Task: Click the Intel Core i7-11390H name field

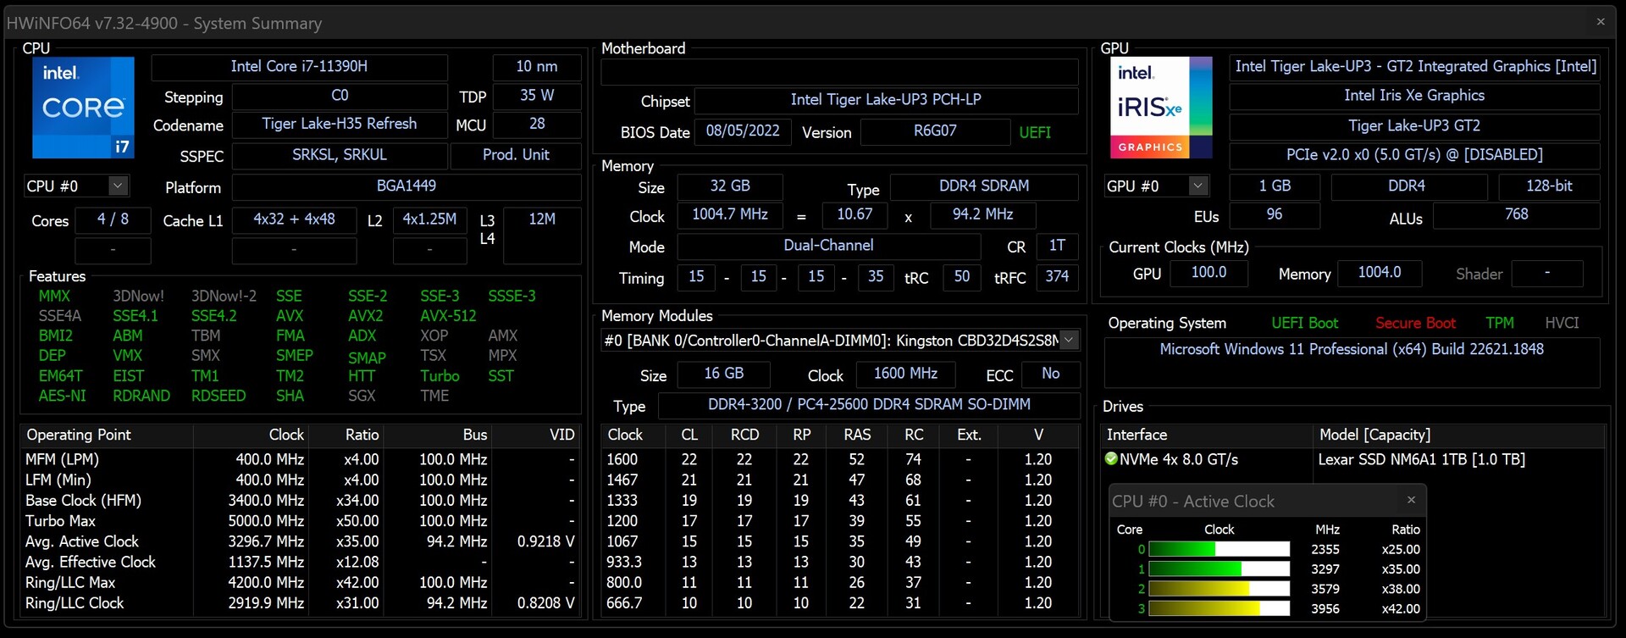Action: click(299, 66)
